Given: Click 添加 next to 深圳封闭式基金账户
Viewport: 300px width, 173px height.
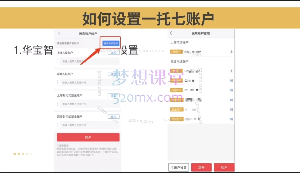Looking at the screenshot, I should click(113, 117).
